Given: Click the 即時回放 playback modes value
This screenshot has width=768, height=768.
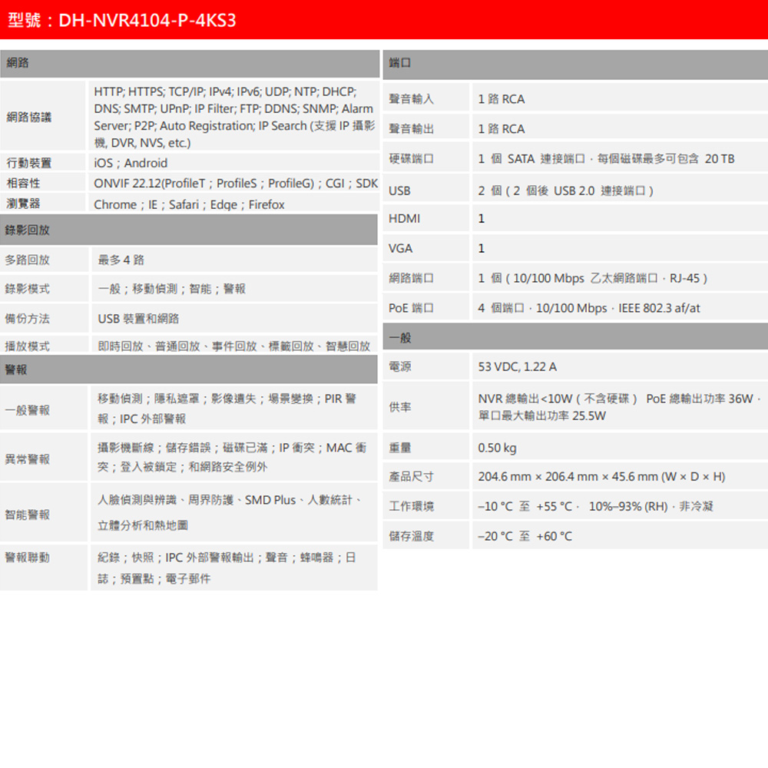Looking at the screenshot, I should coord(234,346).
